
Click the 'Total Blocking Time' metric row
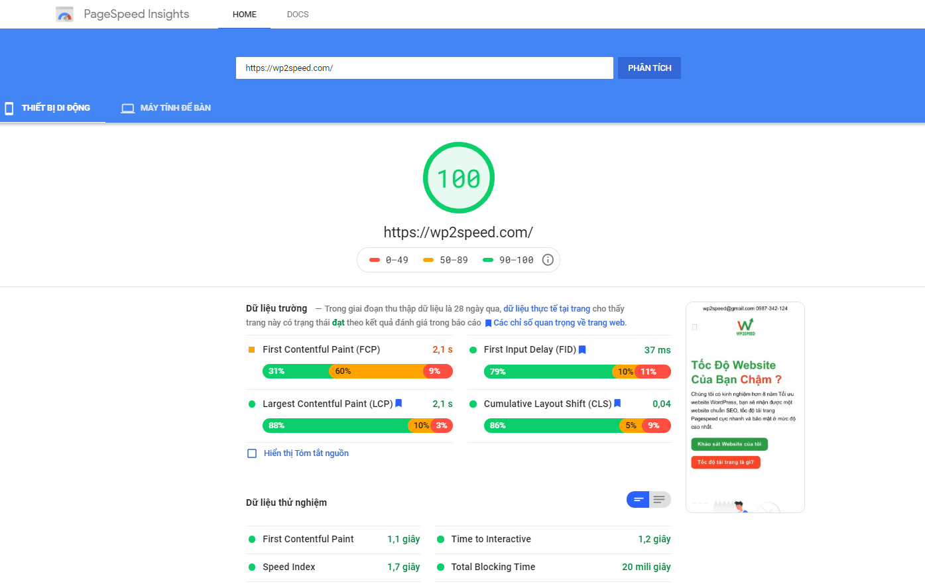[x=553, y=567]
